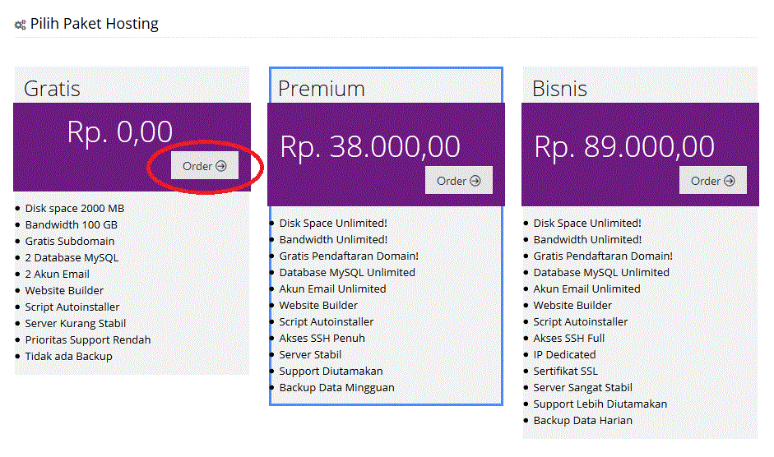Click the gears icon beside Pilih Paket Hosting
774x457 pixels.
[20, 25]
